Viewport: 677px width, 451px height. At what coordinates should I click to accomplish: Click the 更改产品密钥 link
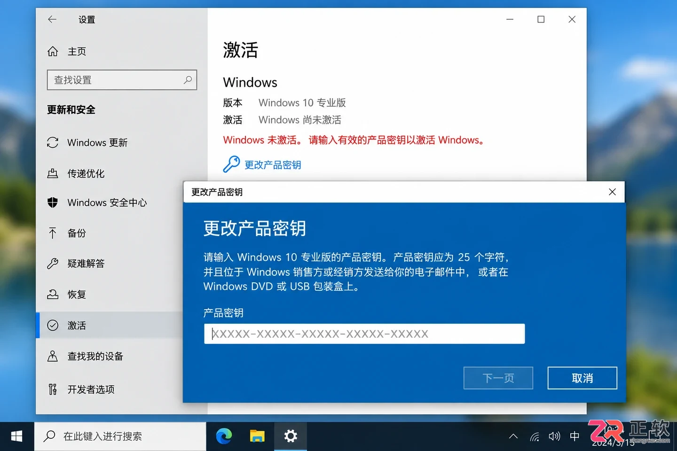pos(273,165)
